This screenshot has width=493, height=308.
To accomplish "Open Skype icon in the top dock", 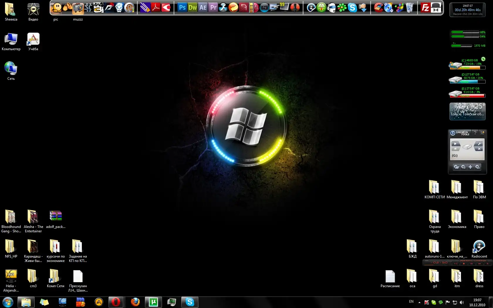I will (352, 8).
